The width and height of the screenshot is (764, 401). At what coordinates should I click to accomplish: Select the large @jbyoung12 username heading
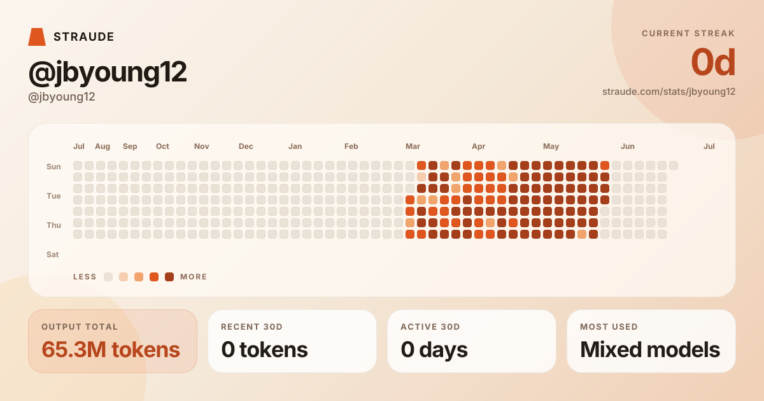(108, 73)
